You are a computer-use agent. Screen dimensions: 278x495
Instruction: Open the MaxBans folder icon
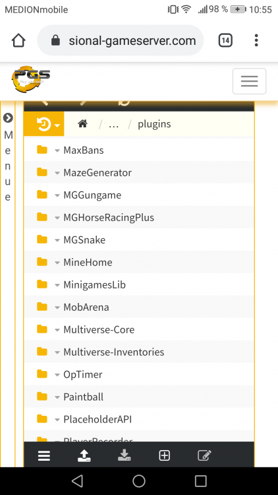(42, 150)
